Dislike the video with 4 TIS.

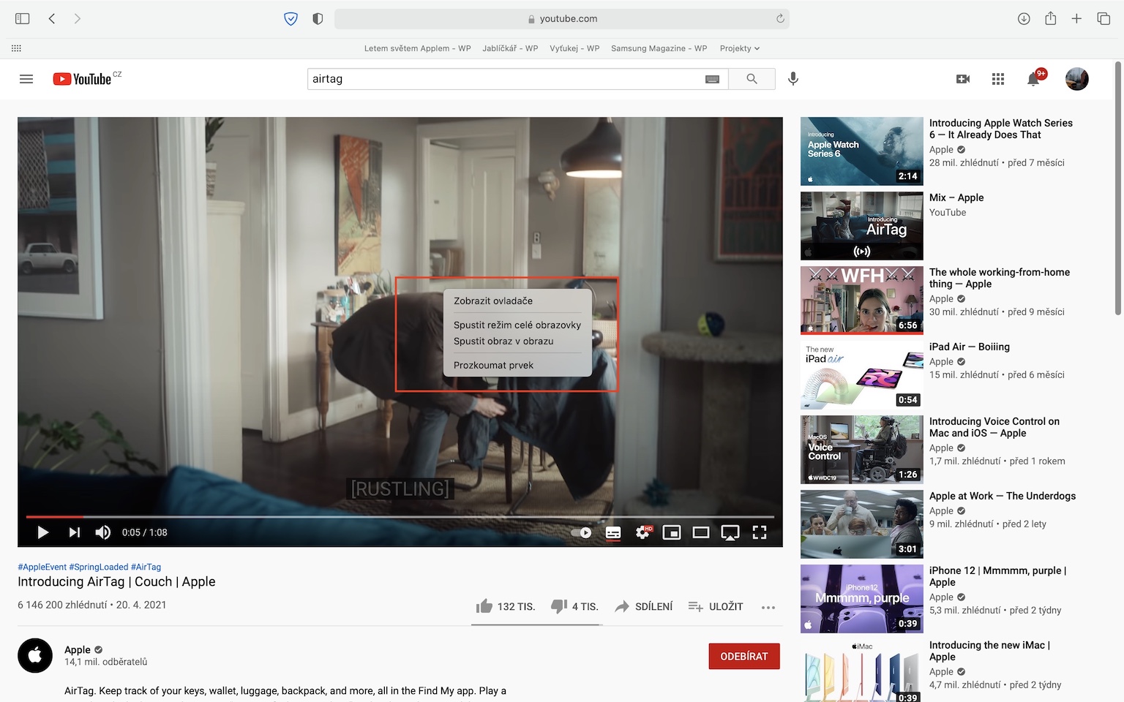click(x=574, y=606)
